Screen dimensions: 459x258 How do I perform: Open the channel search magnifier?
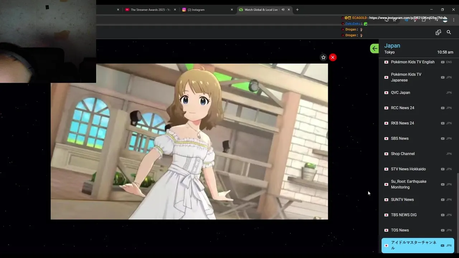[449, 32]
